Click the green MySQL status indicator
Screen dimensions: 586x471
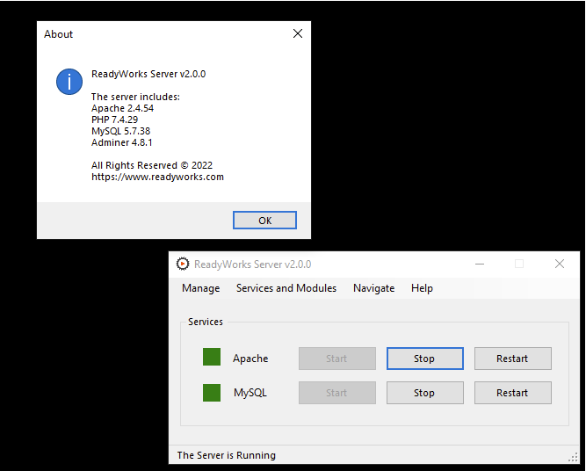(x=212, y=392)
